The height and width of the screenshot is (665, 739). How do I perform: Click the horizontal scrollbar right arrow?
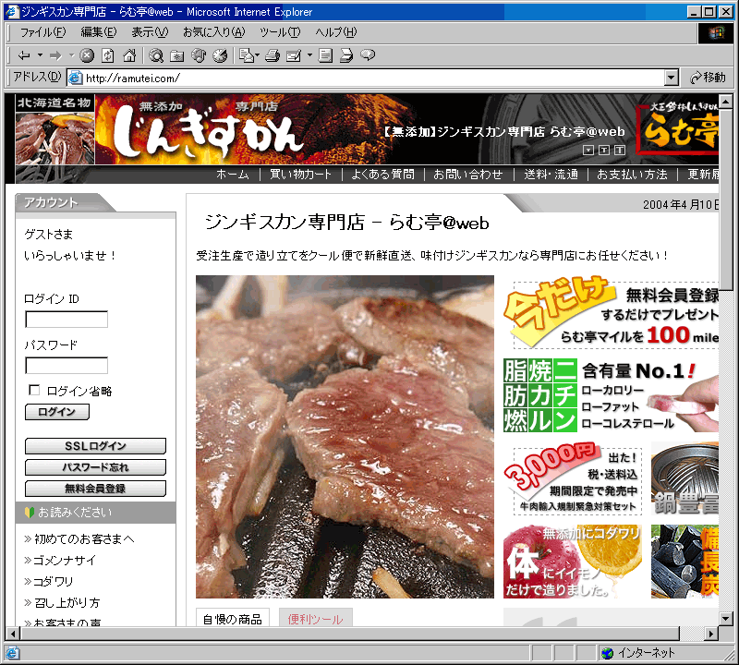coord(711,634)
